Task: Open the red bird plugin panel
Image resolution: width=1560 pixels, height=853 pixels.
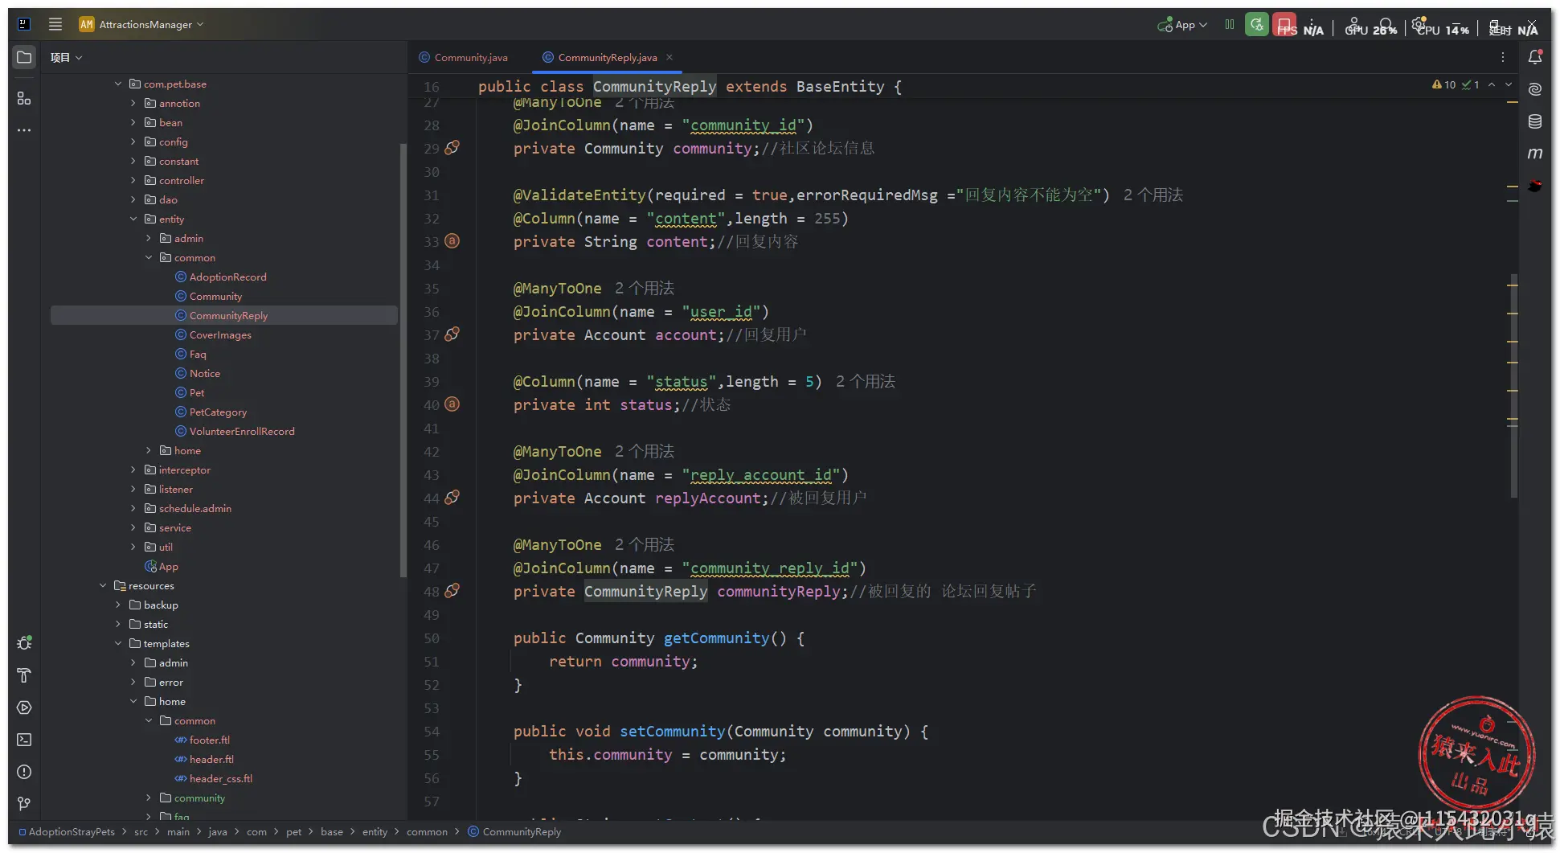Action: pyautogui.click(x=1535, y=186)
